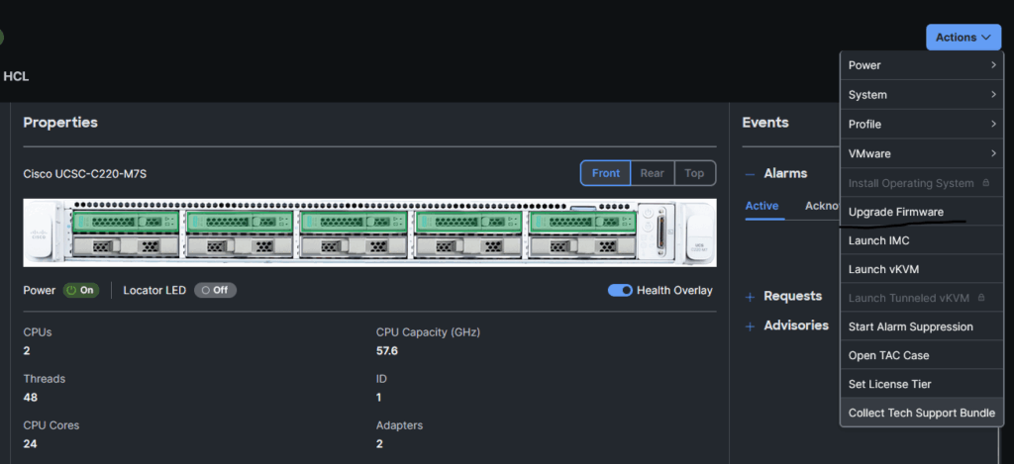
Task: Expand the Power submenu
Action: point(922,65)
